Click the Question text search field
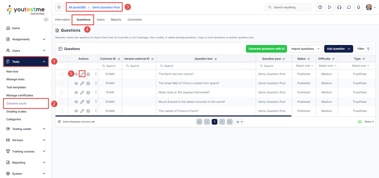The image size is (379, 178). [x=206, y=66]
